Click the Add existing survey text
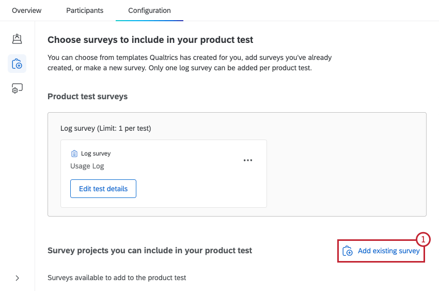439x291 pixels. click(x=388, y=251)
